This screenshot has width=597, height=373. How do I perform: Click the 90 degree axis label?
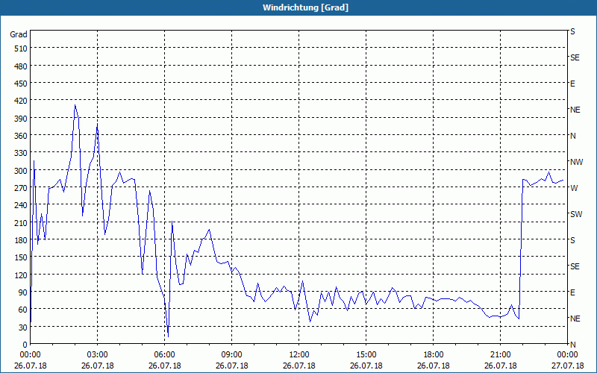[x=23, y=292]
